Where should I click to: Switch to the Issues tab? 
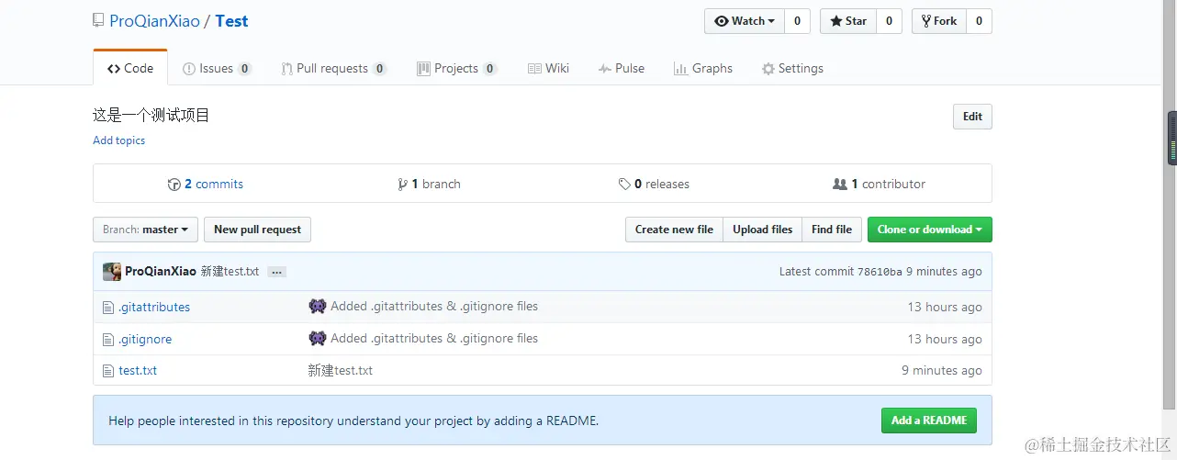[x=218, y=68]
